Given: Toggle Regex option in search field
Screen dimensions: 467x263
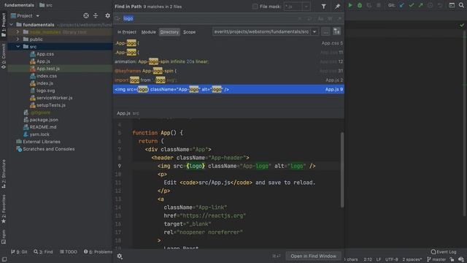Looking at the screenshot, I should [x=339, y=18].
